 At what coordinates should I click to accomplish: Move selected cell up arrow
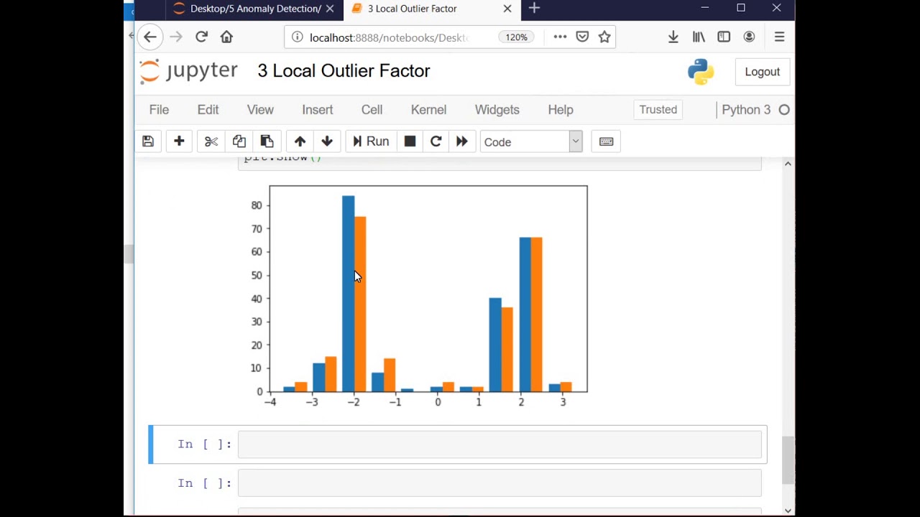tap(300, 141)
